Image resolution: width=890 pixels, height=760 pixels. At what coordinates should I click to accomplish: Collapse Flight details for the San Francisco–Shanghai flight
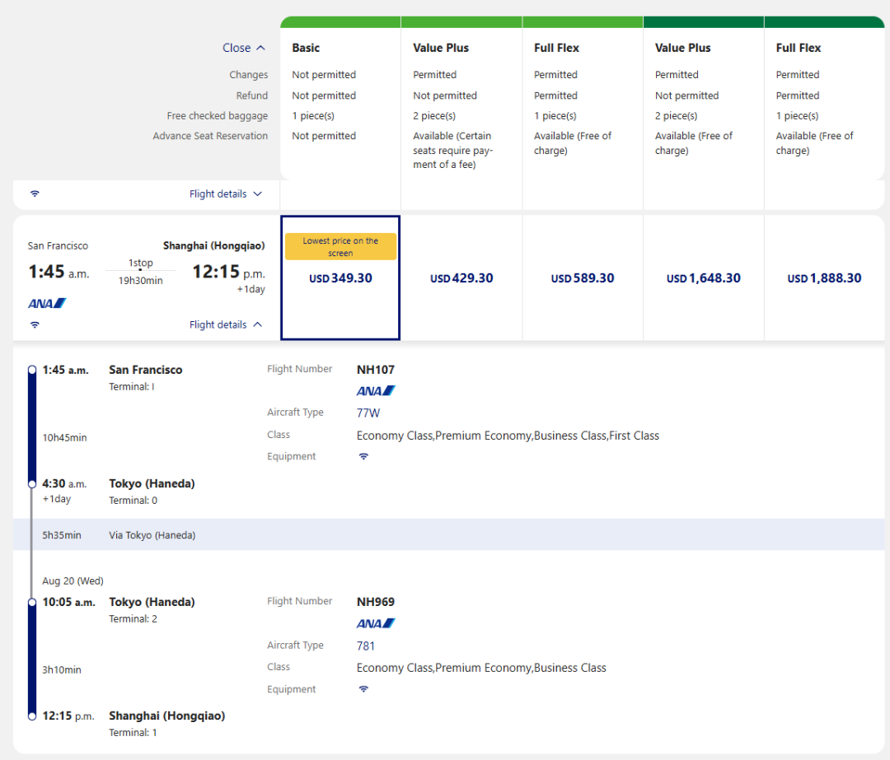226,324
